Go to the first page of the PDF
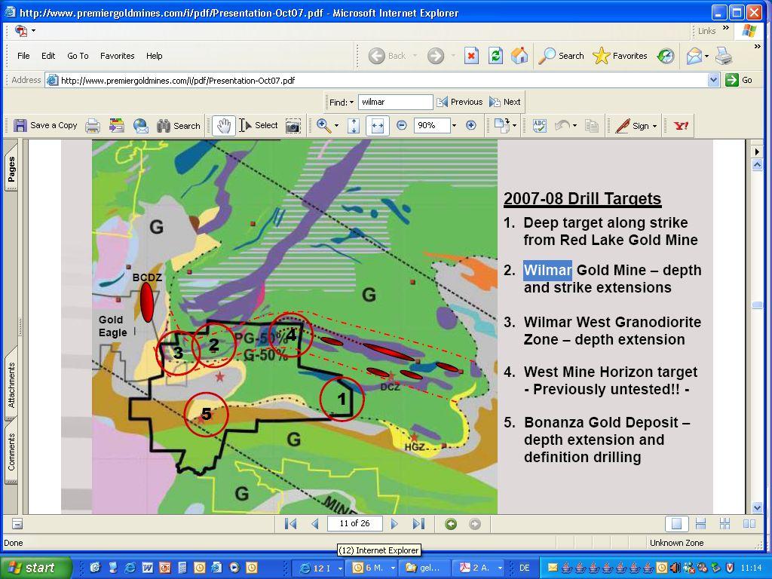 [290, 524]
